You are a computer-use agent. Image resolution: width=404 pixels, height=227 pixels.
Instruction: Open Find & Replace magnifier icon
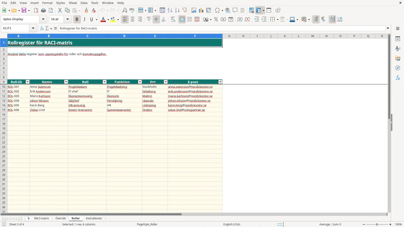pyautogui.click(x=125, y=10)
